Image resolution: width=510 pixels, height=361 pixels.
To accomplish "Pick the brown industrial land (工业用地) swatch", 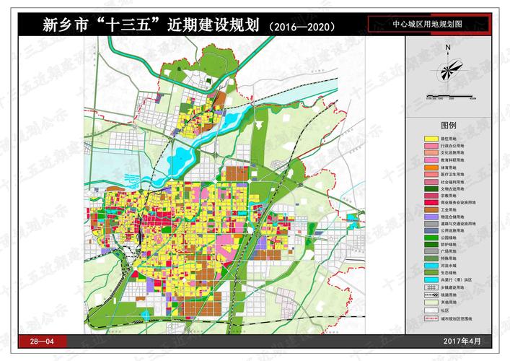I will [x=431, y=209].
